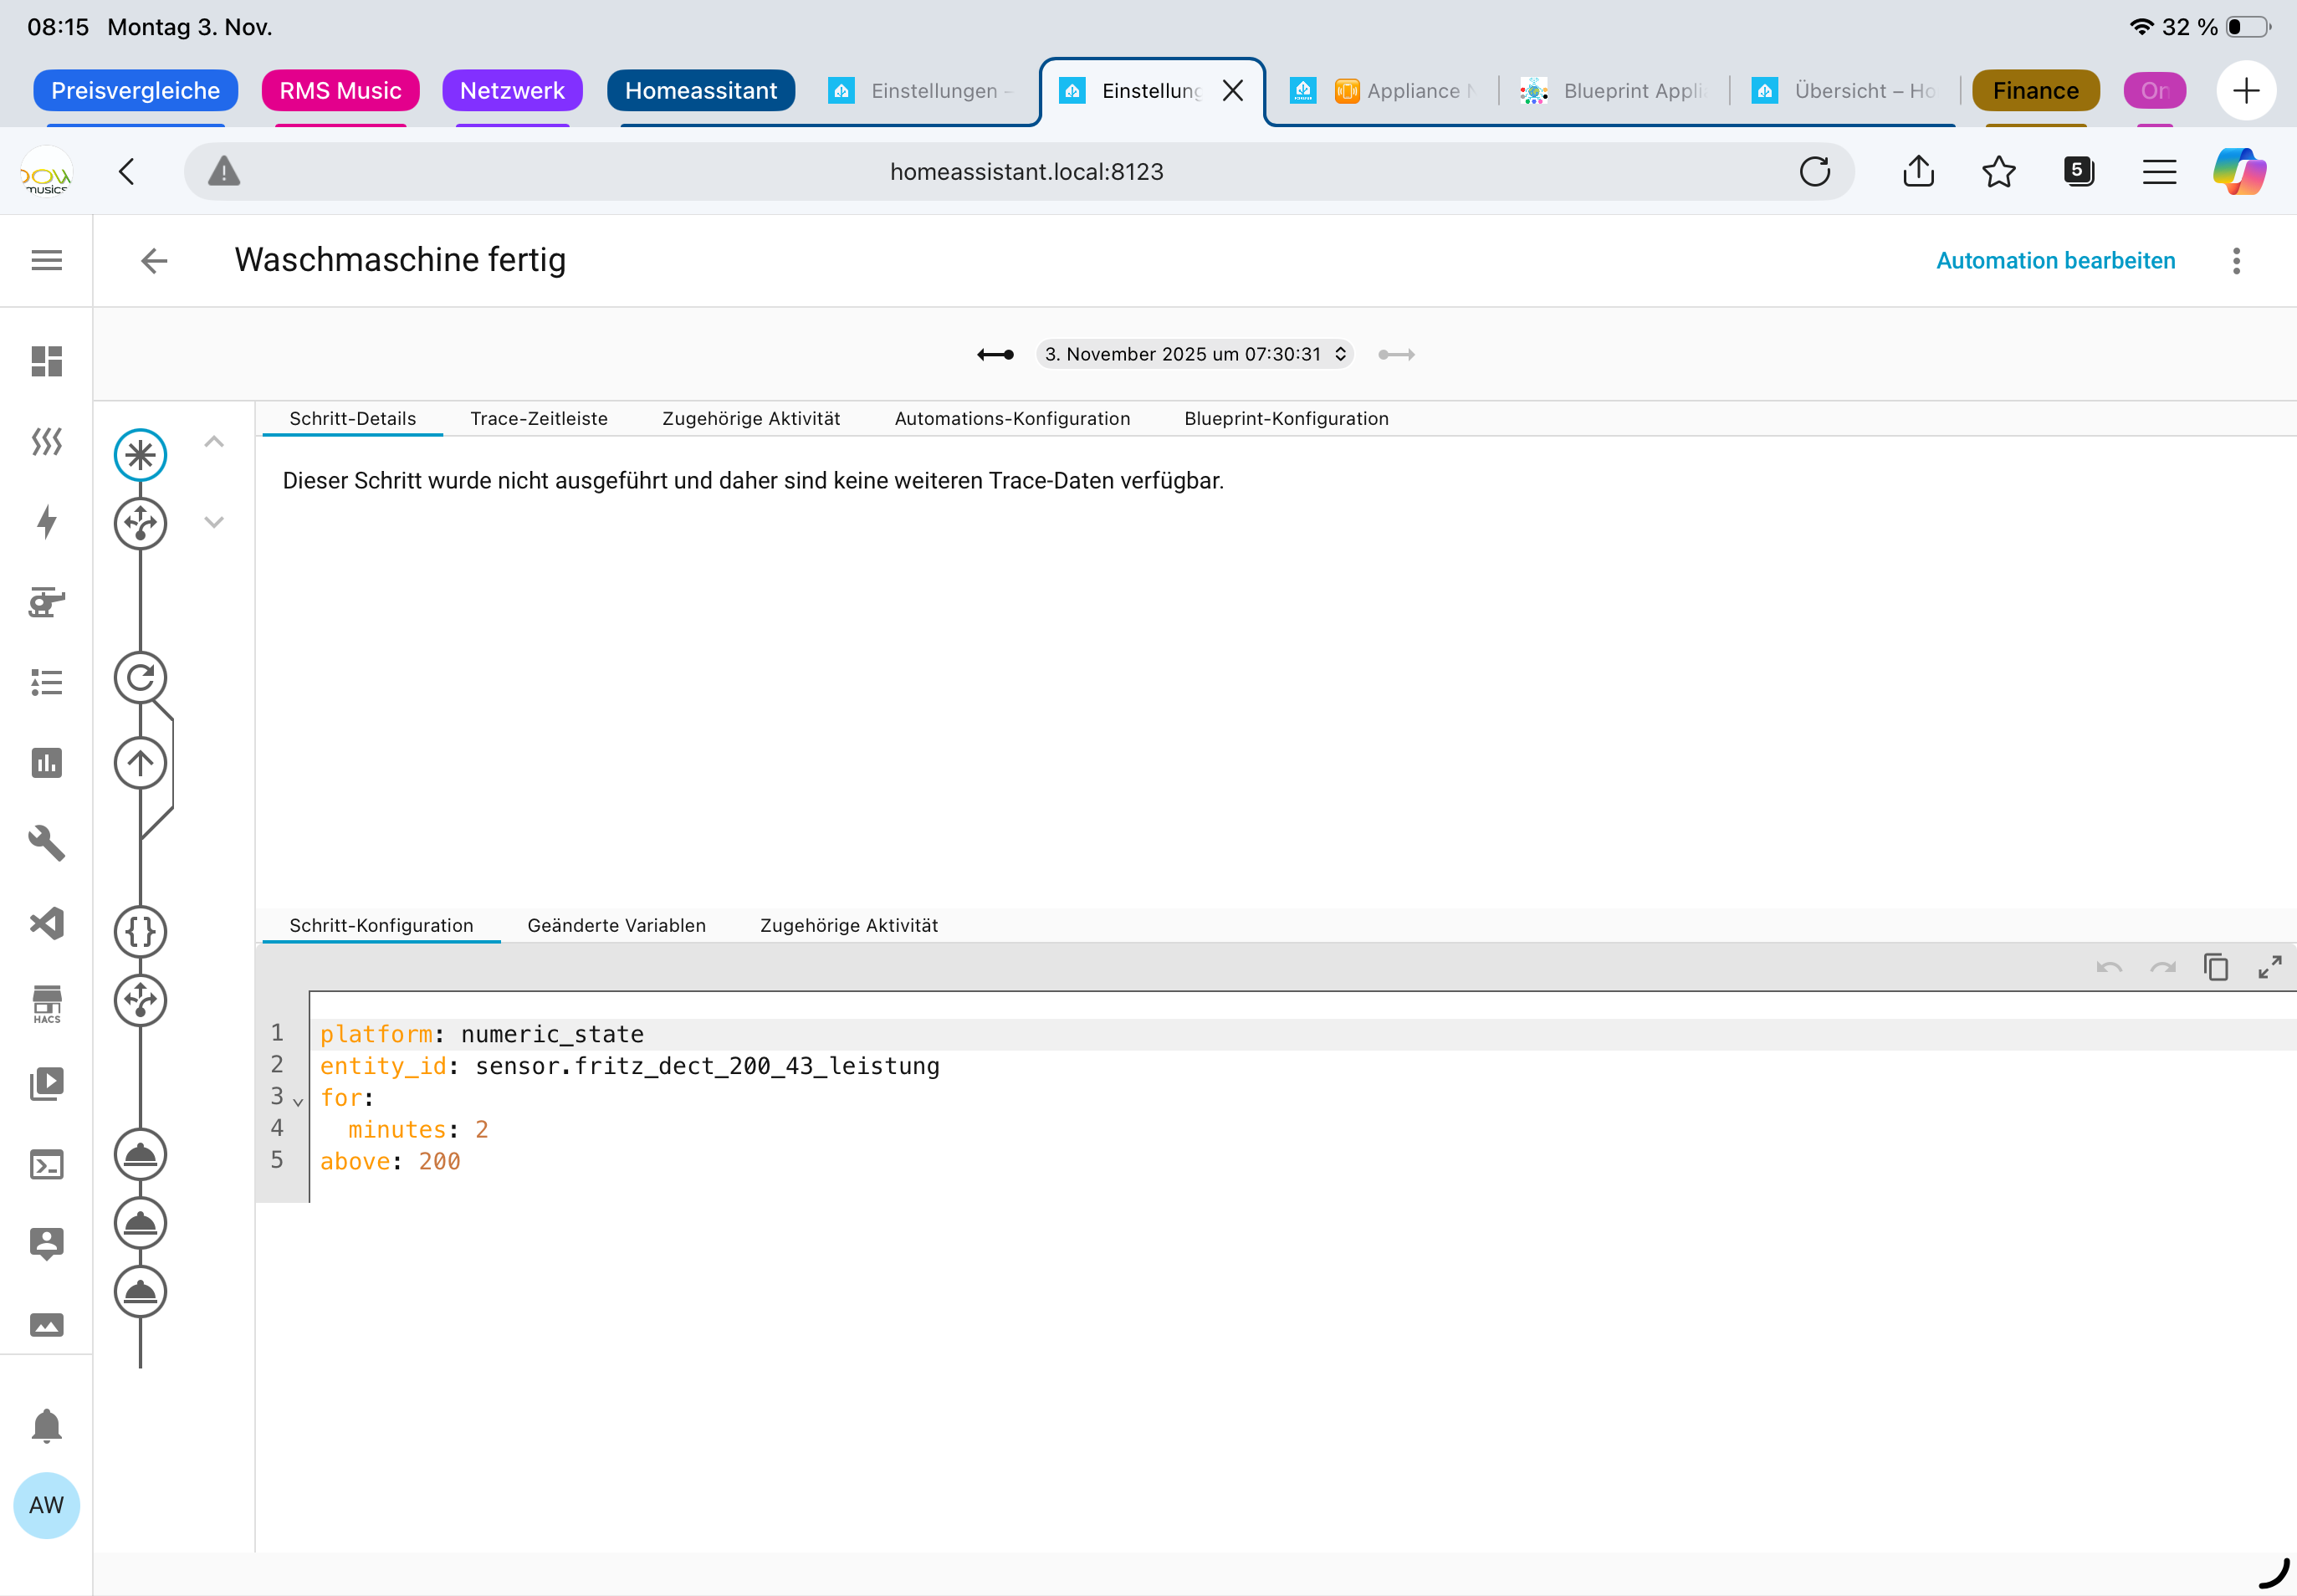This screenshot has width=2297, height=1596.
Task: Open the three-dot overflow menu
Action: (x=2236, y=261)
